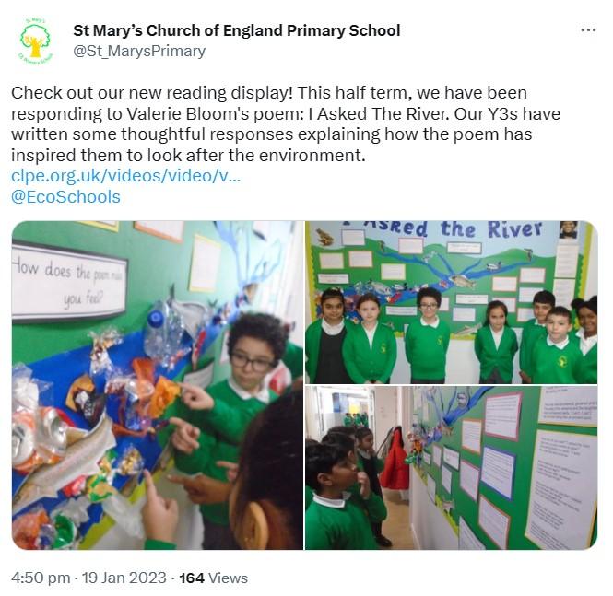Open the group photo under 'I Asked the River' banner
The width and height of the screenshot is (613, 596).
(451, 302)
